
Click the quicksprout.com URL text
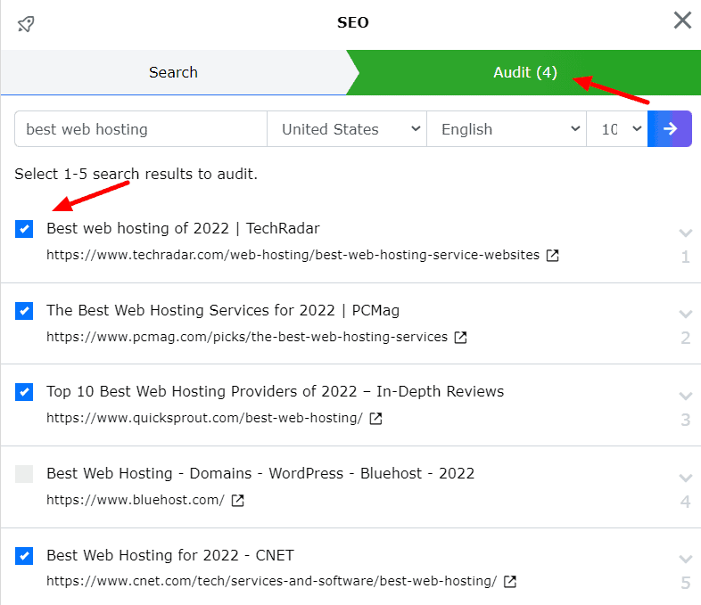(x=204, y=418)
